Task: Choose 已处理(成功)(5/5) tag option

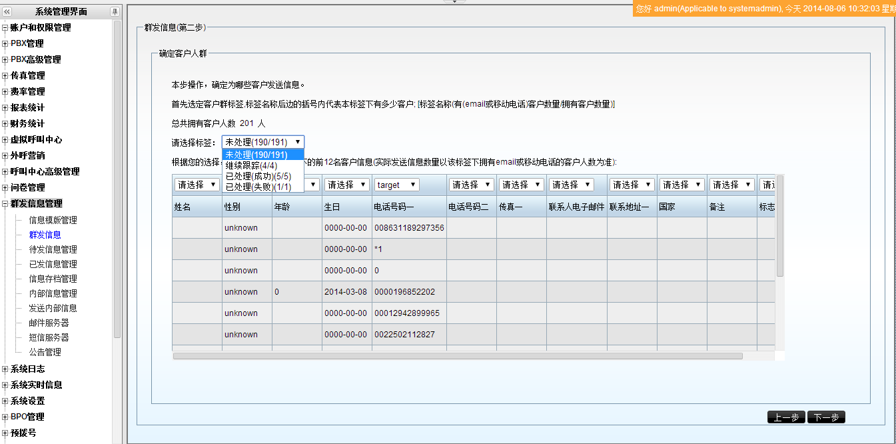Action: pyautogui.click(x=258, y=176)
